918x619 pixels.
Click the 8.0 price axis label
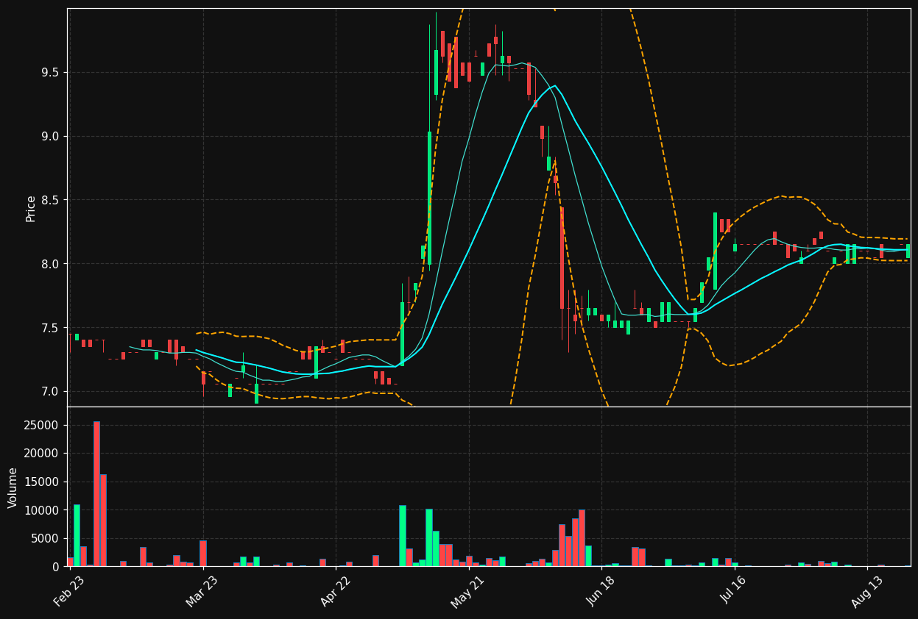[x=51, y=264]
